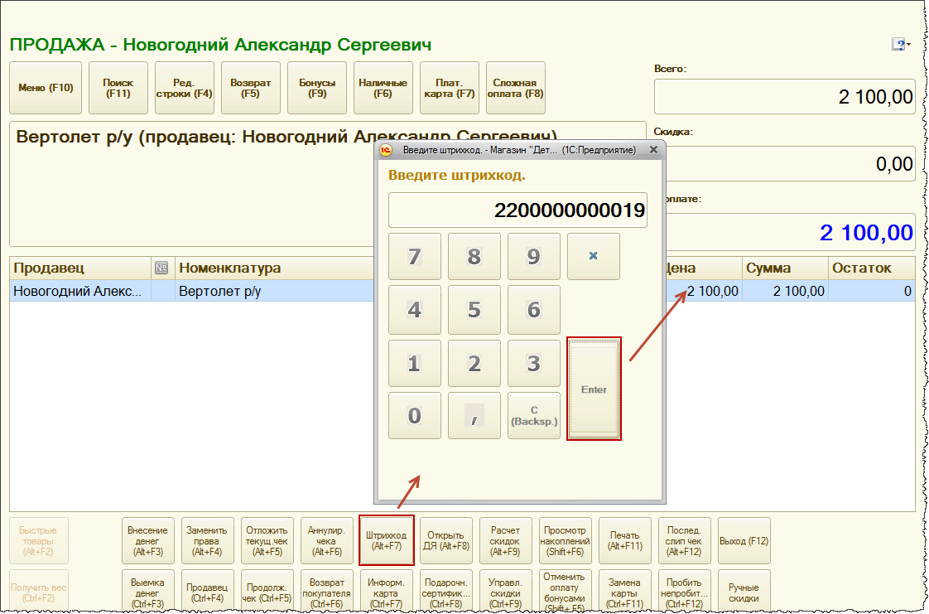Screen dimensions: 929x614
Task: Click the Остаток cell showing 0
Action: coord(872,291)
